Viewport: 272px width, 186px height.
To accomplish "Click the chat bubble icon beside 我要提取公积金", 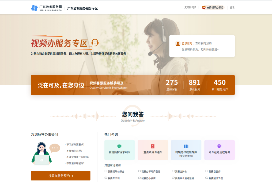I will pos(106,171).
